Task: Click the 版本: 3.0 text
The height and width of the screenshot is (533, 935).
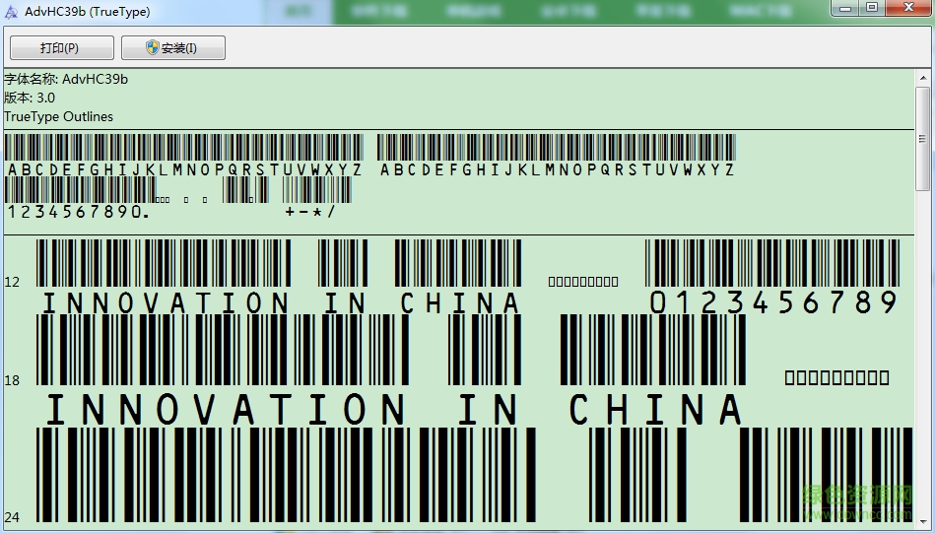Action: click(30, 98)
